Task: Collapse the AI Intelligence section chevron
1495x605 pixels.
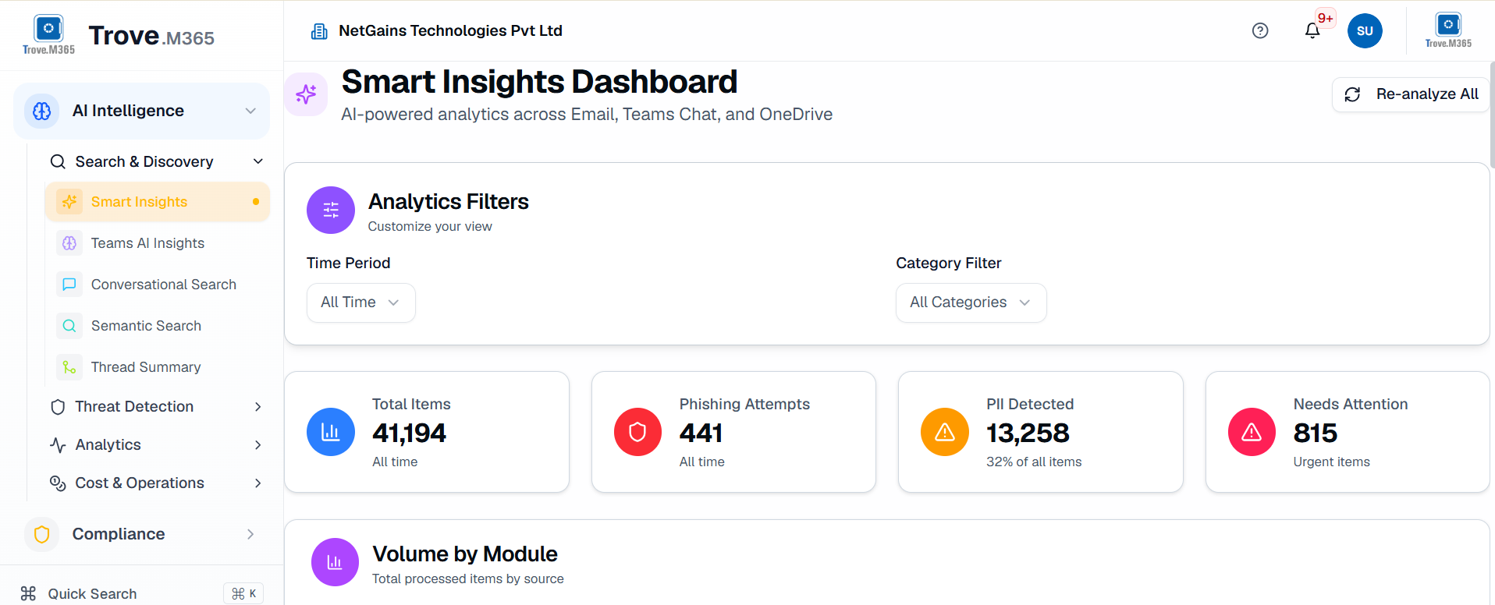Action: [250, 111]
